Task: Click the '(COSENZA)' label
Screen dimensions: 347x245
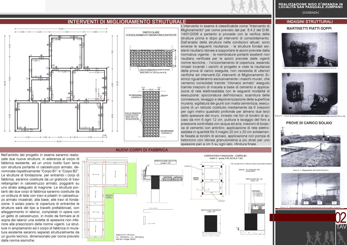Action: pos(311,13)
